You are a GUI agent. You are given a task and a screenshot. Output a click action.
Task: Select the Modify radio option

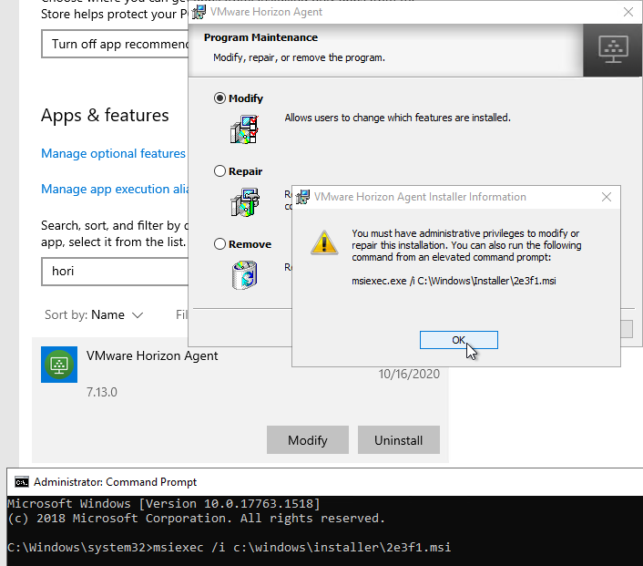[219, 98]
